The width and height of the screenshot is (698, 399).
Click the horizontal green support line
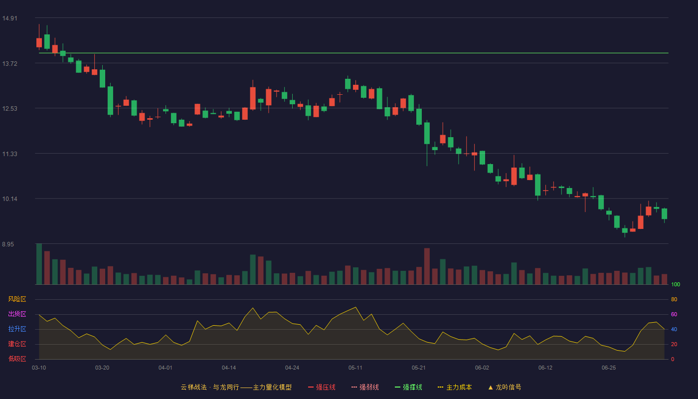click(353, 53)
